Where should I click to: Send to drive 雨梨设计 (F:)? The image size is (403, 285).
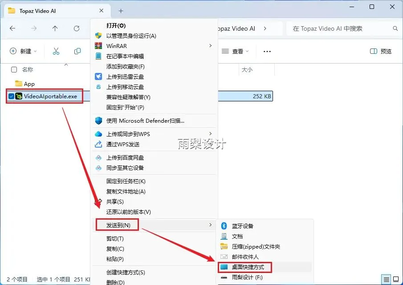coord(265,277)
